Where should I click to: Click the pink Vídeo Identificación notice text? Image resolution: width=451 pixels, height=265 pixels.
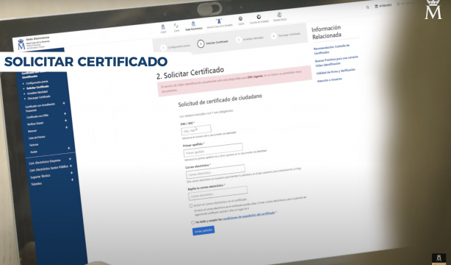pos(231,81)
